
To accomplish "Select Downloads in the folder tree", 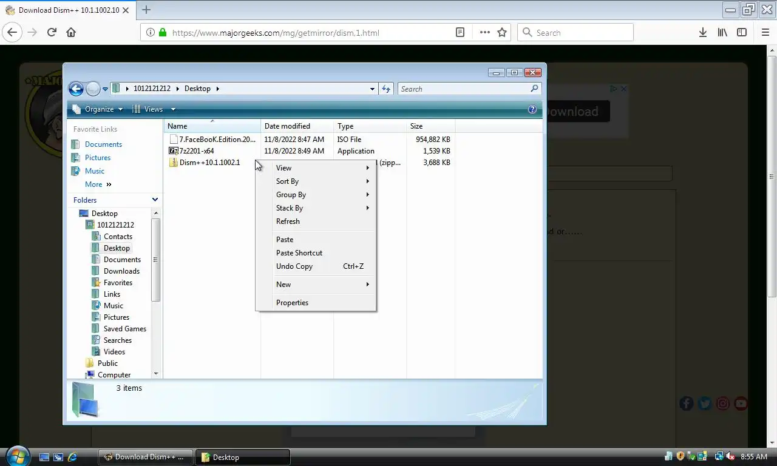I will click(x=121, y=271).
